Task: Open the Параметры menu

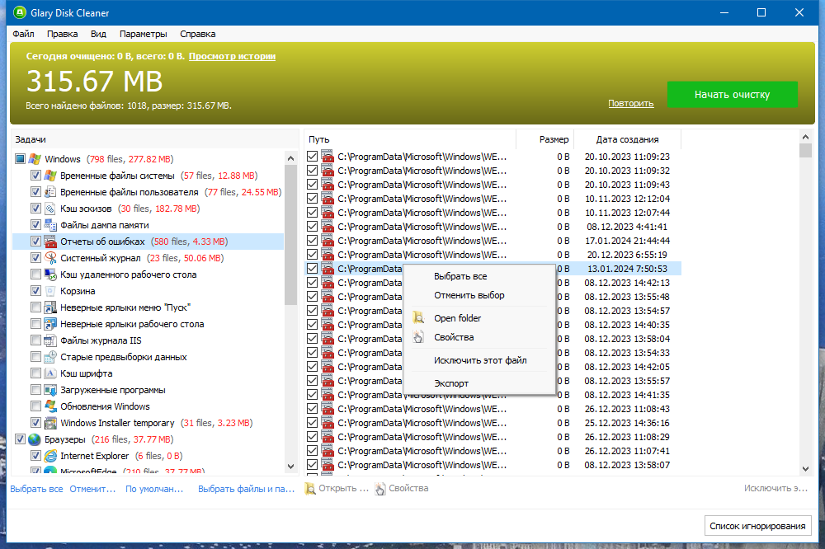Action: click(x=143, y=34)
